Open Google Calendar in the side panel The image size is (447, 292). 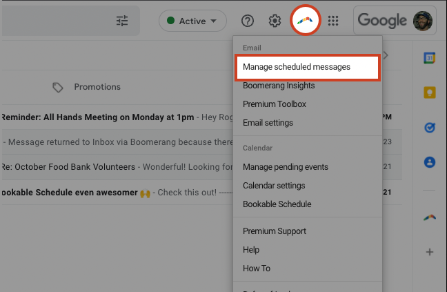coord(429,58)
